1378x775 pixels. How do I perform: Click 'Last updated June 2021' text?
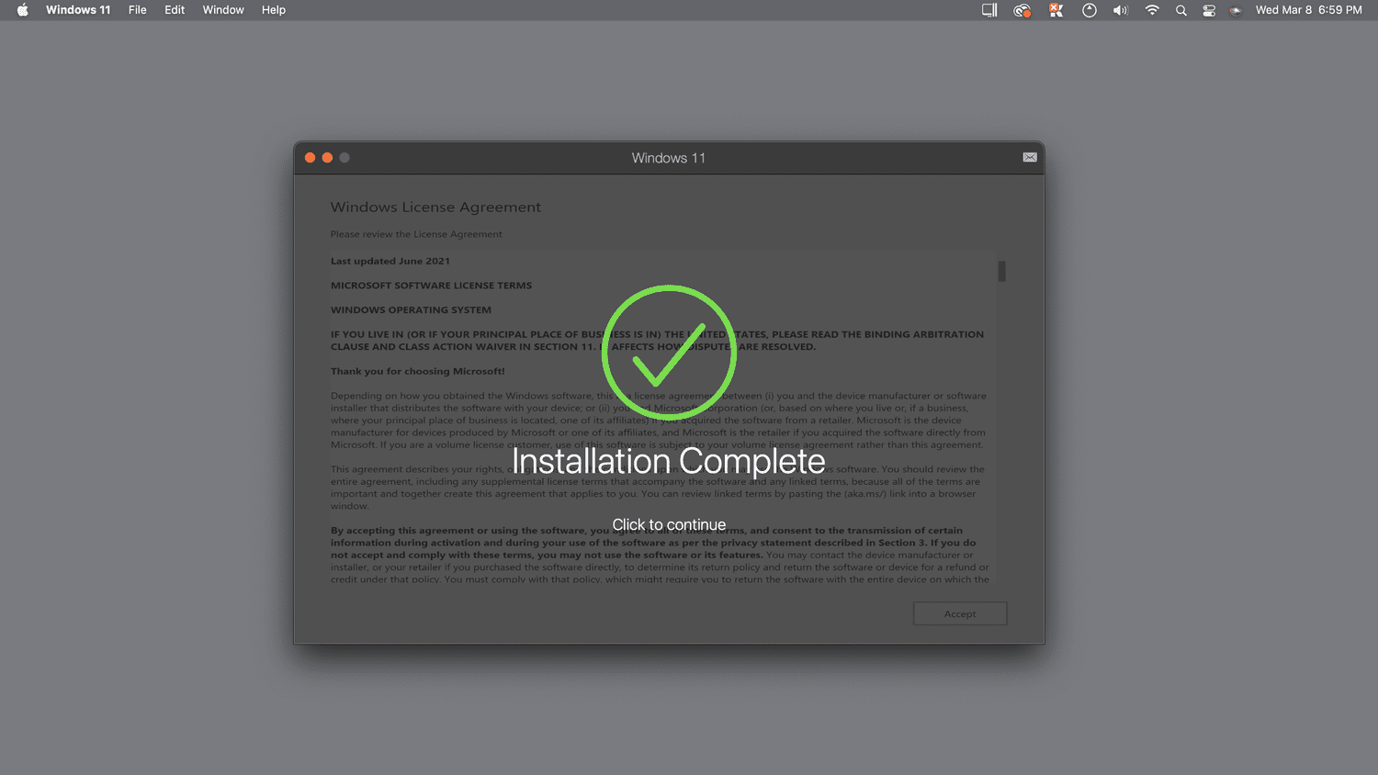click(x=390, y=261)
